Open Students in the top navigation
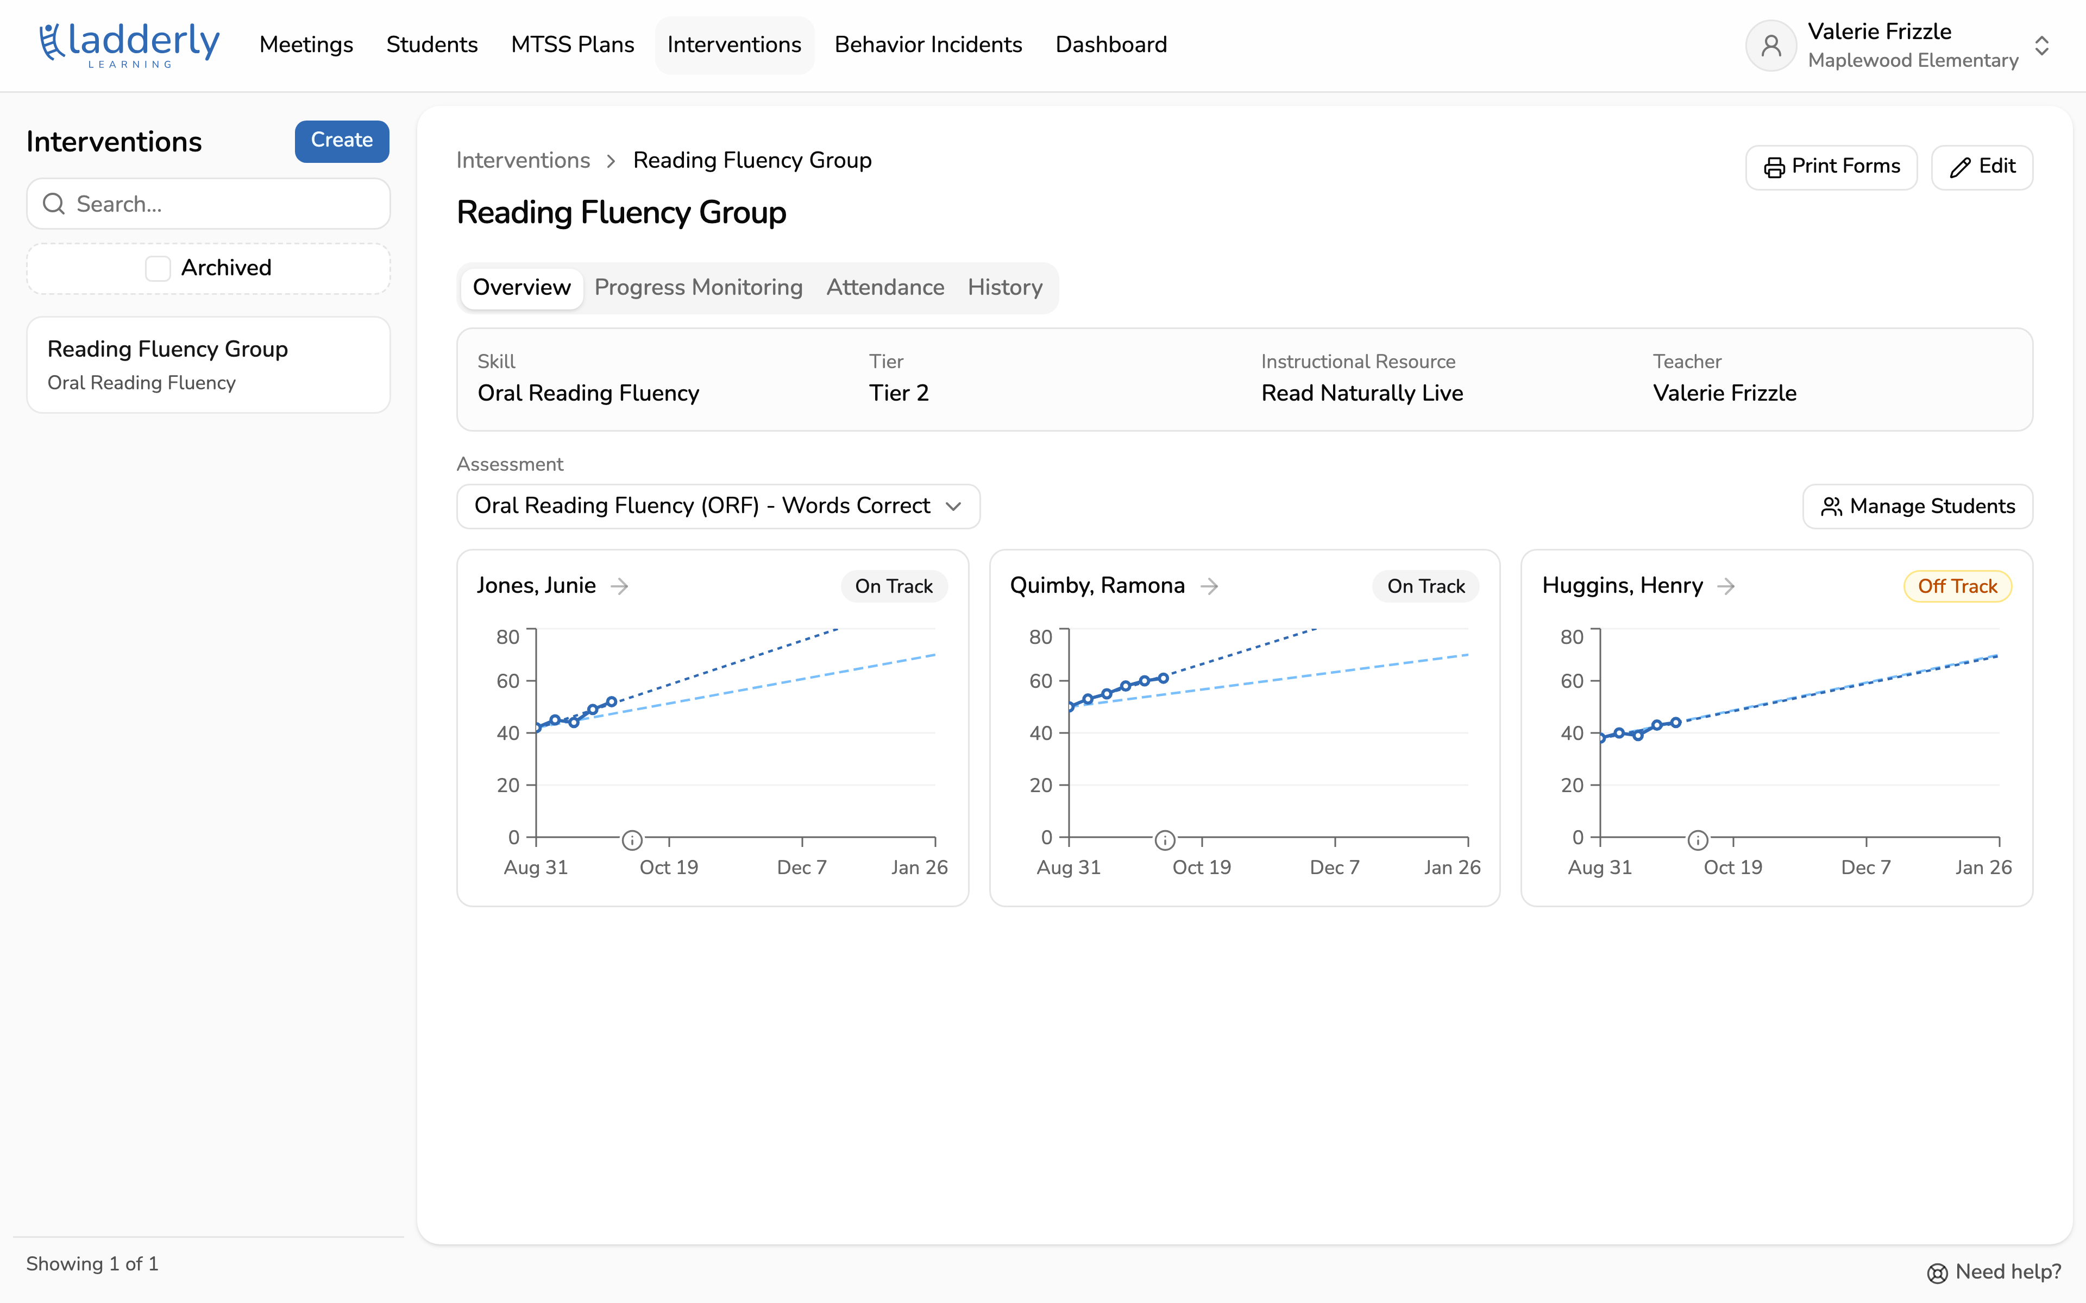This screenshot has width=2086, height=1303. tap(432, 45)
